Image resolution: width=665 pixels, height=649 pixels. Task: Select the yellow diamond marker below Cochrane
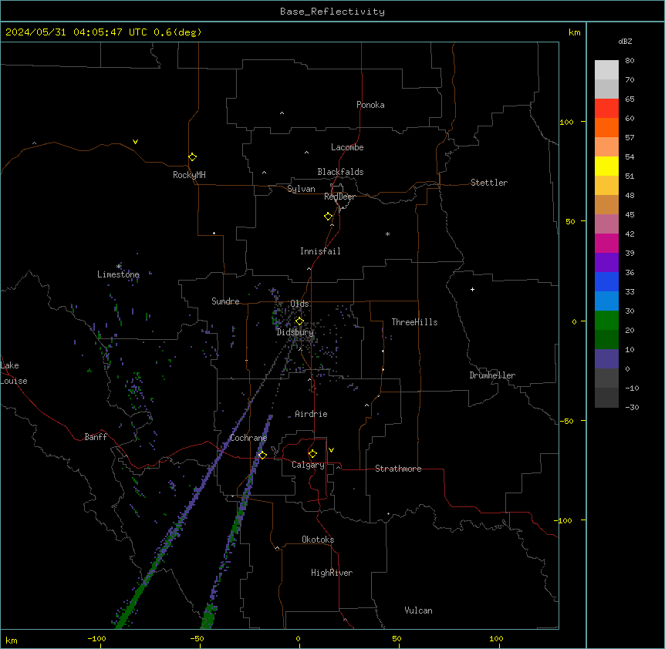pos(262,455)
